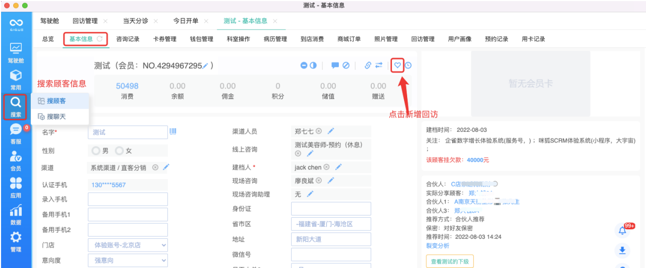Click the 130****5567 verified phone number

pyautogui.click(x=109, y=185)
